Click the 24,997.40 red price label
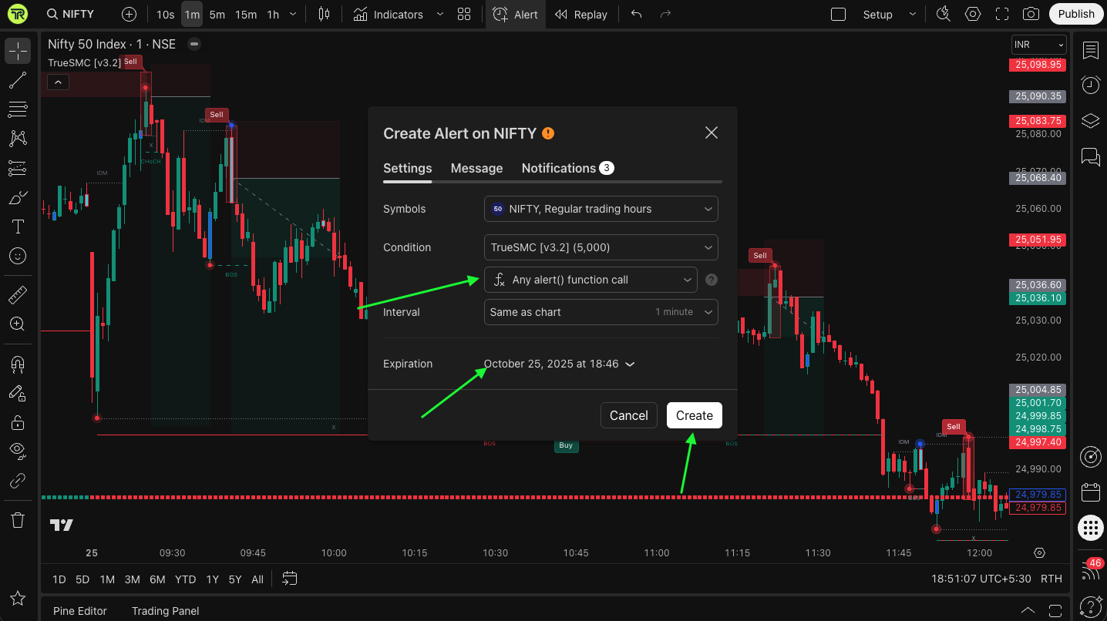The width and height of the screenshot is (1107, 621). point(1038,442)
